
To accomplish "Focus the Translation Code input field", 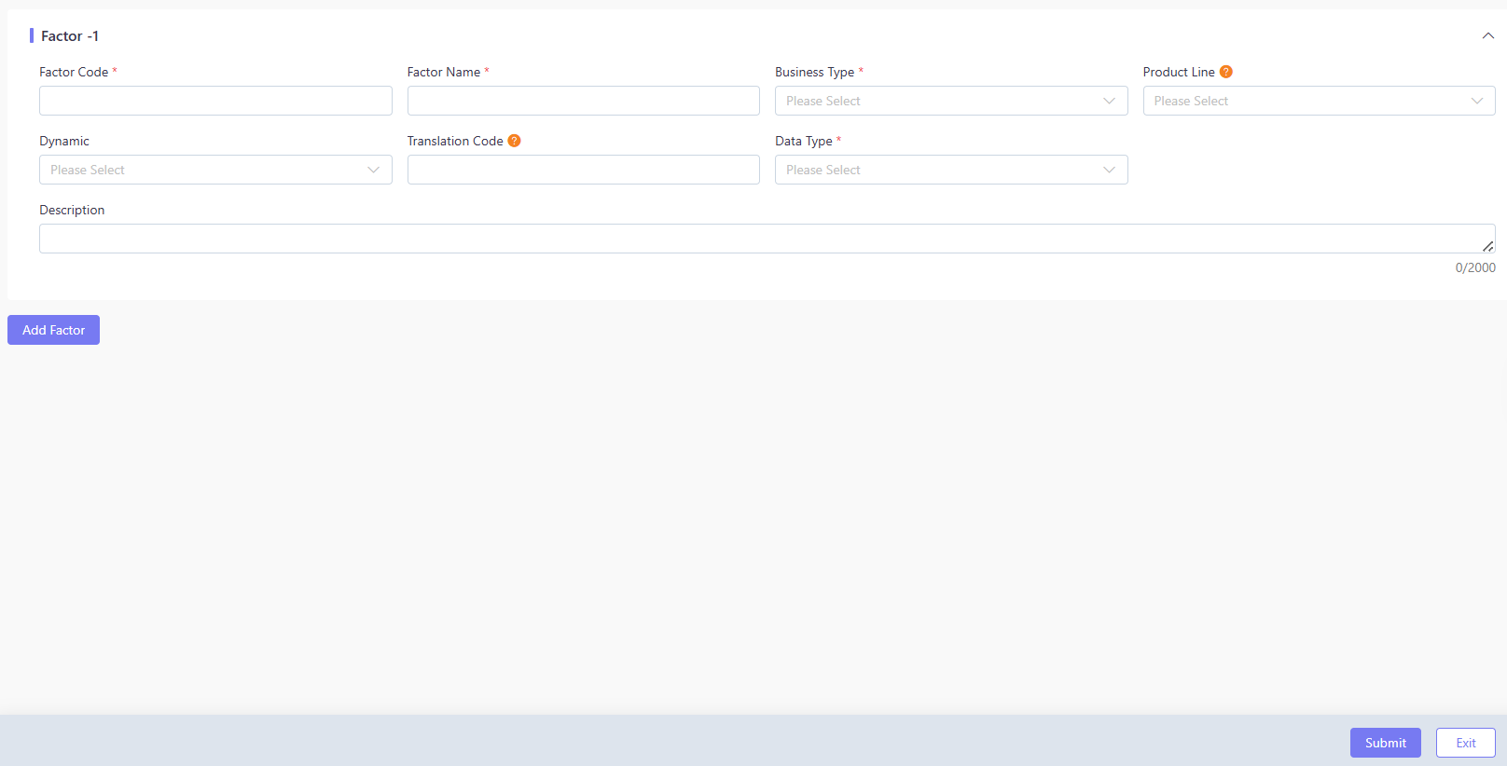I will pos(584,170).
